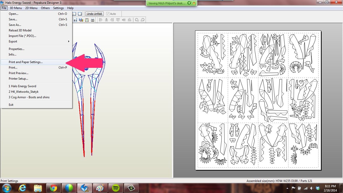Click the floppy disk color chart icon
The image size is (343, 193).
pos(81,20)
